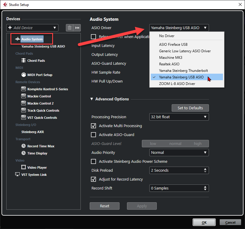Screen dimensions: 245x229
Task: Click the VST System Link monitor icon
Action: [17, 174]
